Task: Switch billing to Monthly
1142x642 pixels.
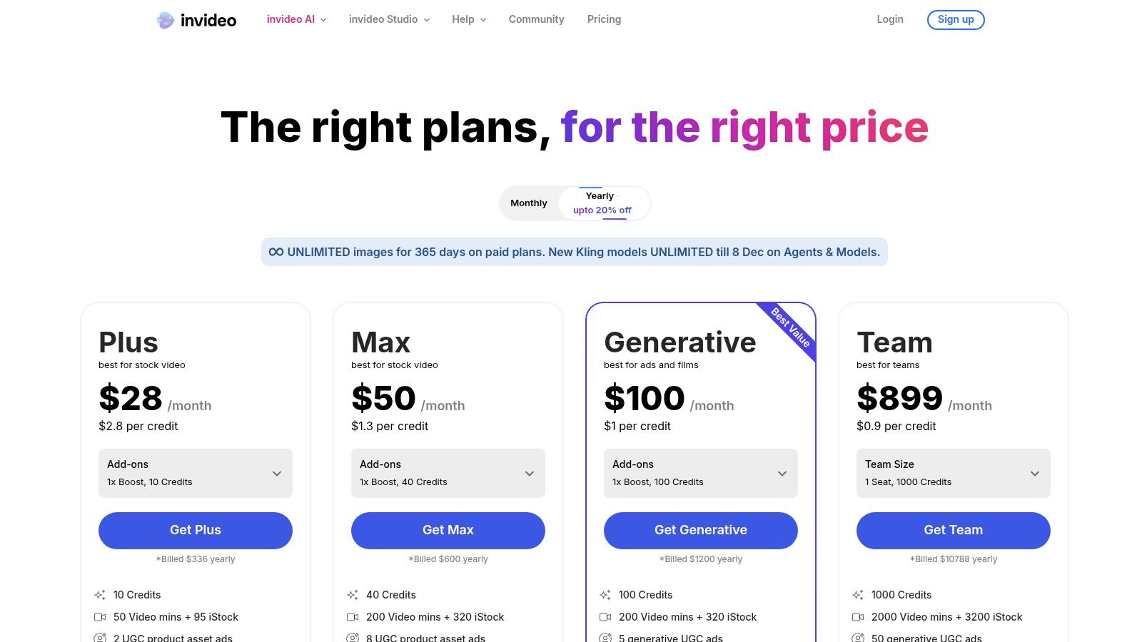Action: (x=529, y=203)
